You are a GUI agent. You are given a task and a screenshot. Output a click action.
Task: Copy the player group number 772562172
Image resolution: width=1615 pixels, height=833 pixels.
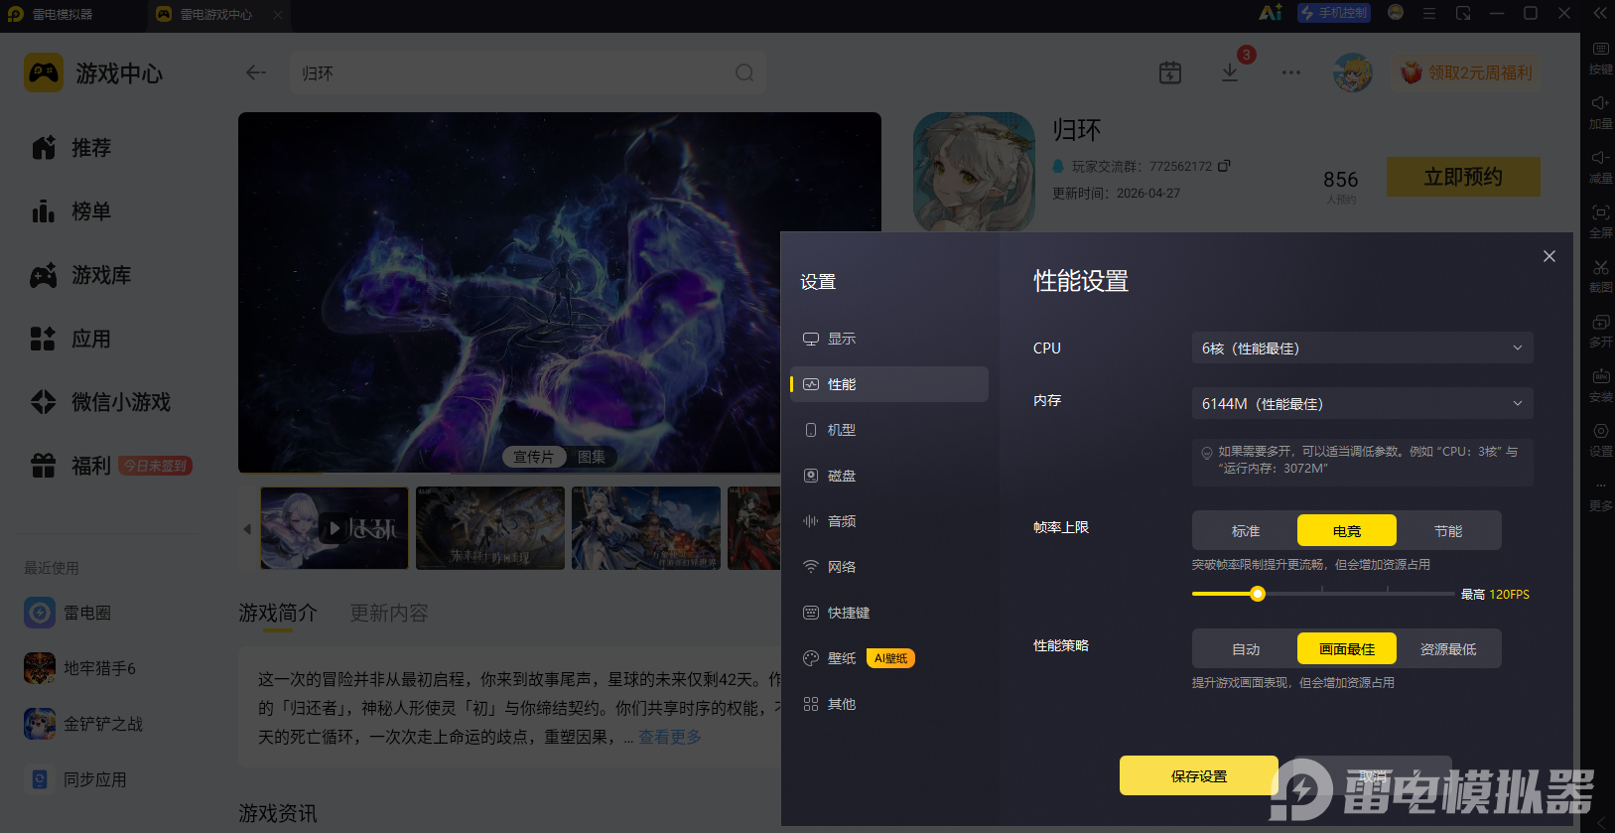[x=1224, y=166]
